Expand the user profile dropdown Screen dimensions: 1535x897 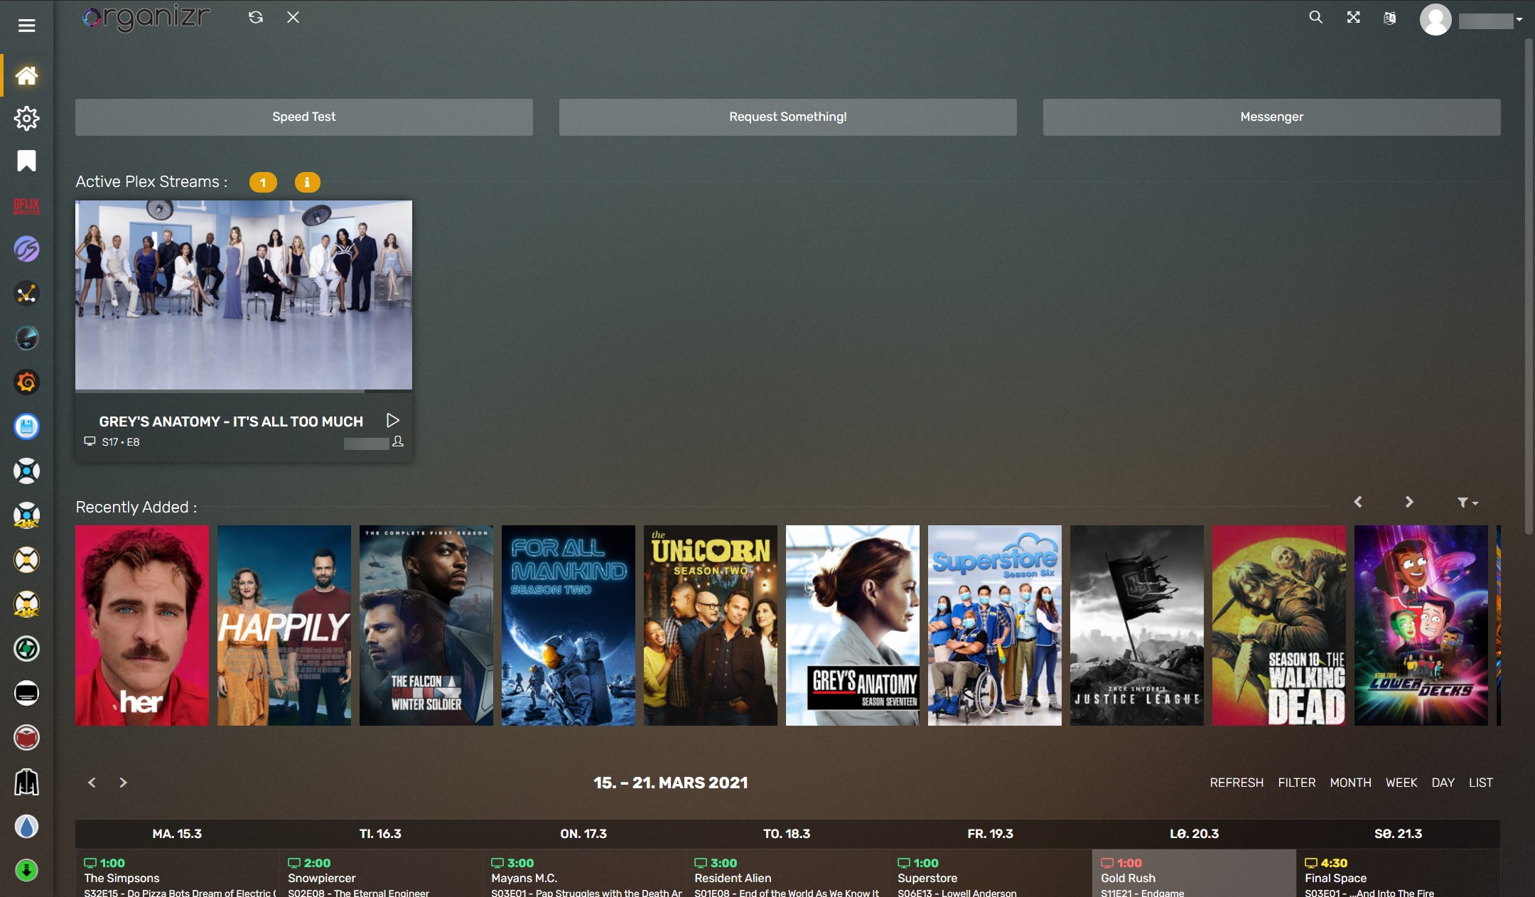click(1519, 20)
